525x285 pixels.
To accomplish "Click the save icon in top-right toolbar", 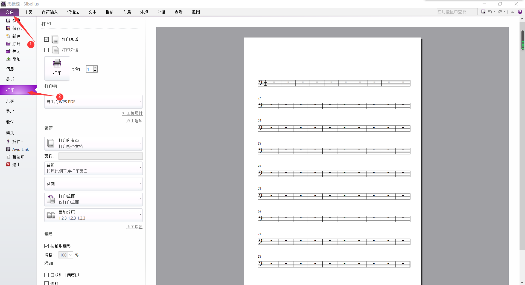I will pyautogui.click(x=483, y=12).
